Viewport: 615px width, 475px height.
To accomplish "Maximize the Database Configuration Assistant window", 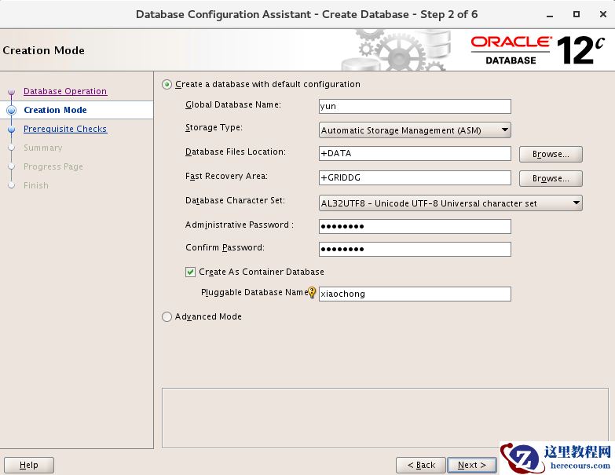I will pyautogui.click(x=577, y=14).
